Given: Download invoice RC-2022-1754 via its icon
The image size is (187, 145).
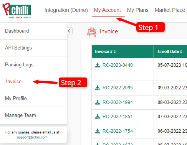Looking at the screenshot, I should tap(98, 131).
